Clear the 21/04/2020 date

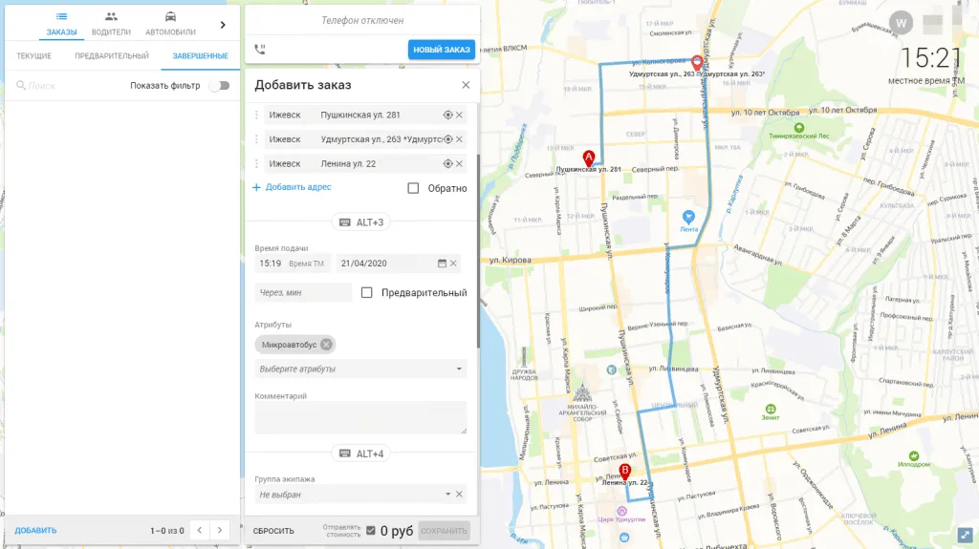coord(454,264)
